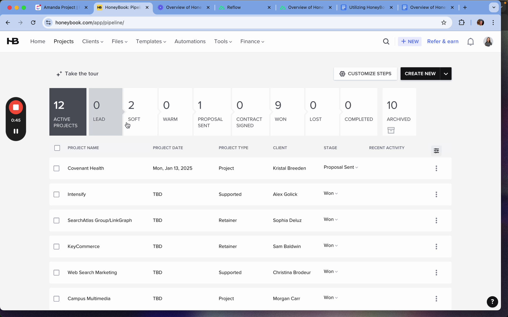Go to the Automations menu item
The height and width of the screenshot is (317, 508).
coord(190,42)
